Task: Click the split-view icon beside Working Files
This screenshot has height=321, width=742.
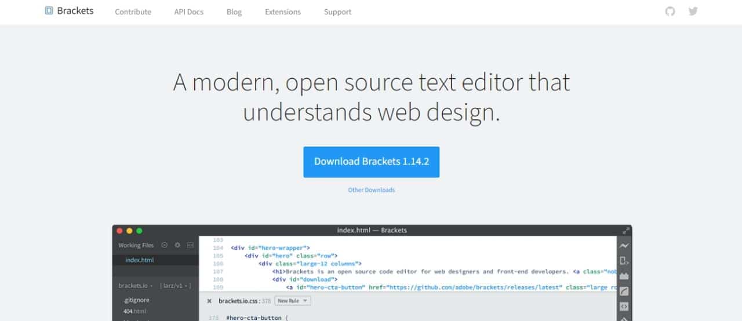Action: (190, 245)
